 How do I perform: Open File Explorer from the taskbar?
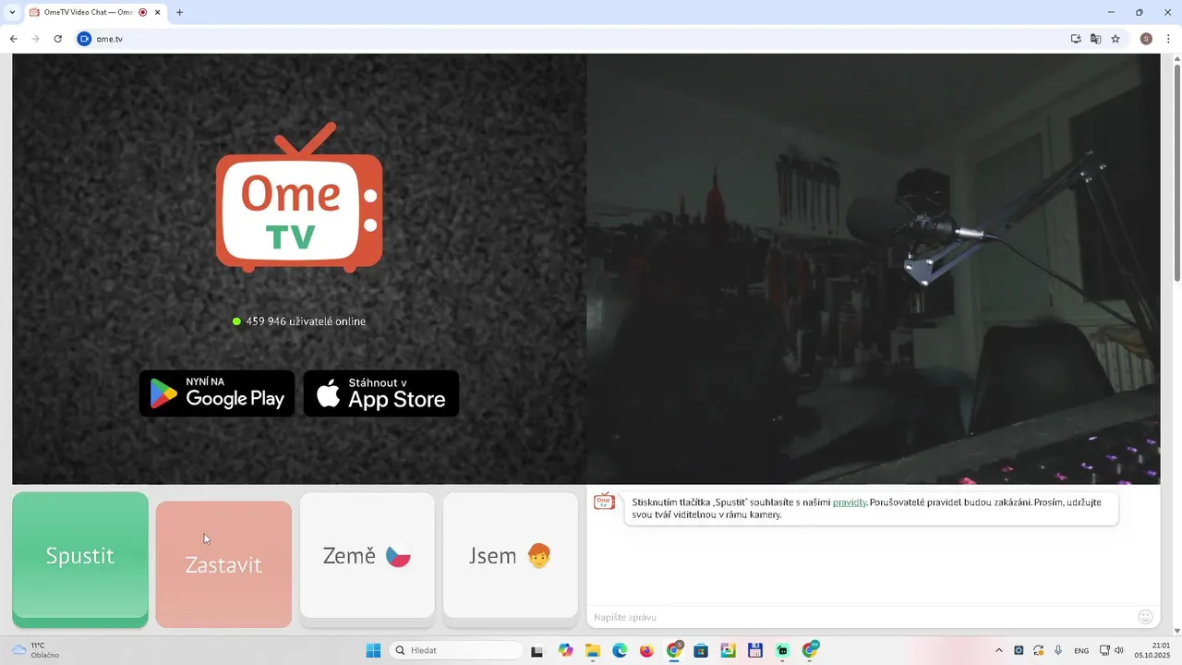(593, 650)
